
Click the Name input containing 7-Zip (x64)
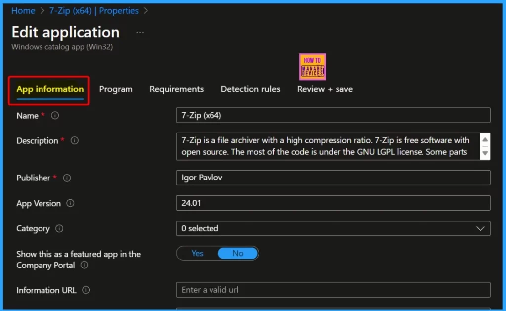coord(333,115)
